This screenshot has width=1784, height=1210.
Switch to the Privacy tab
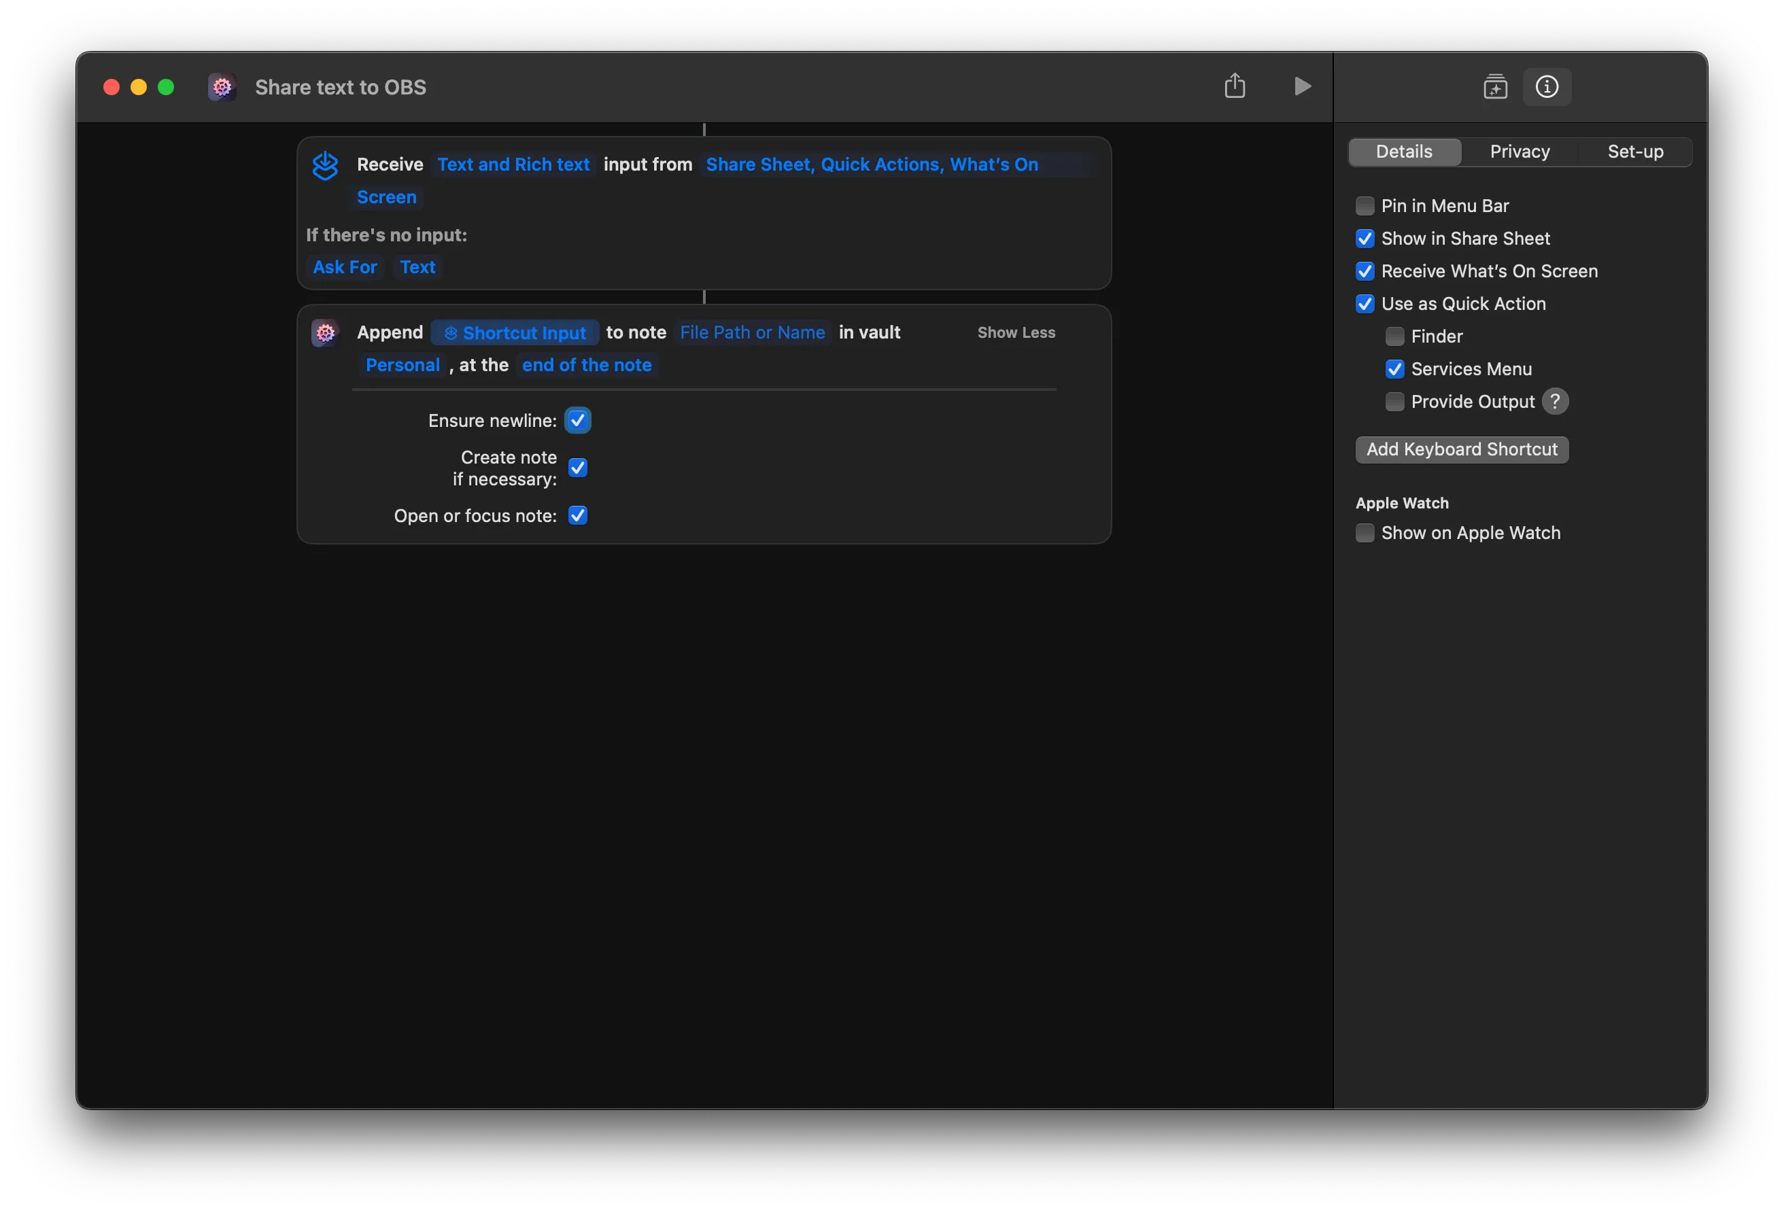[x=1520, y=151]
